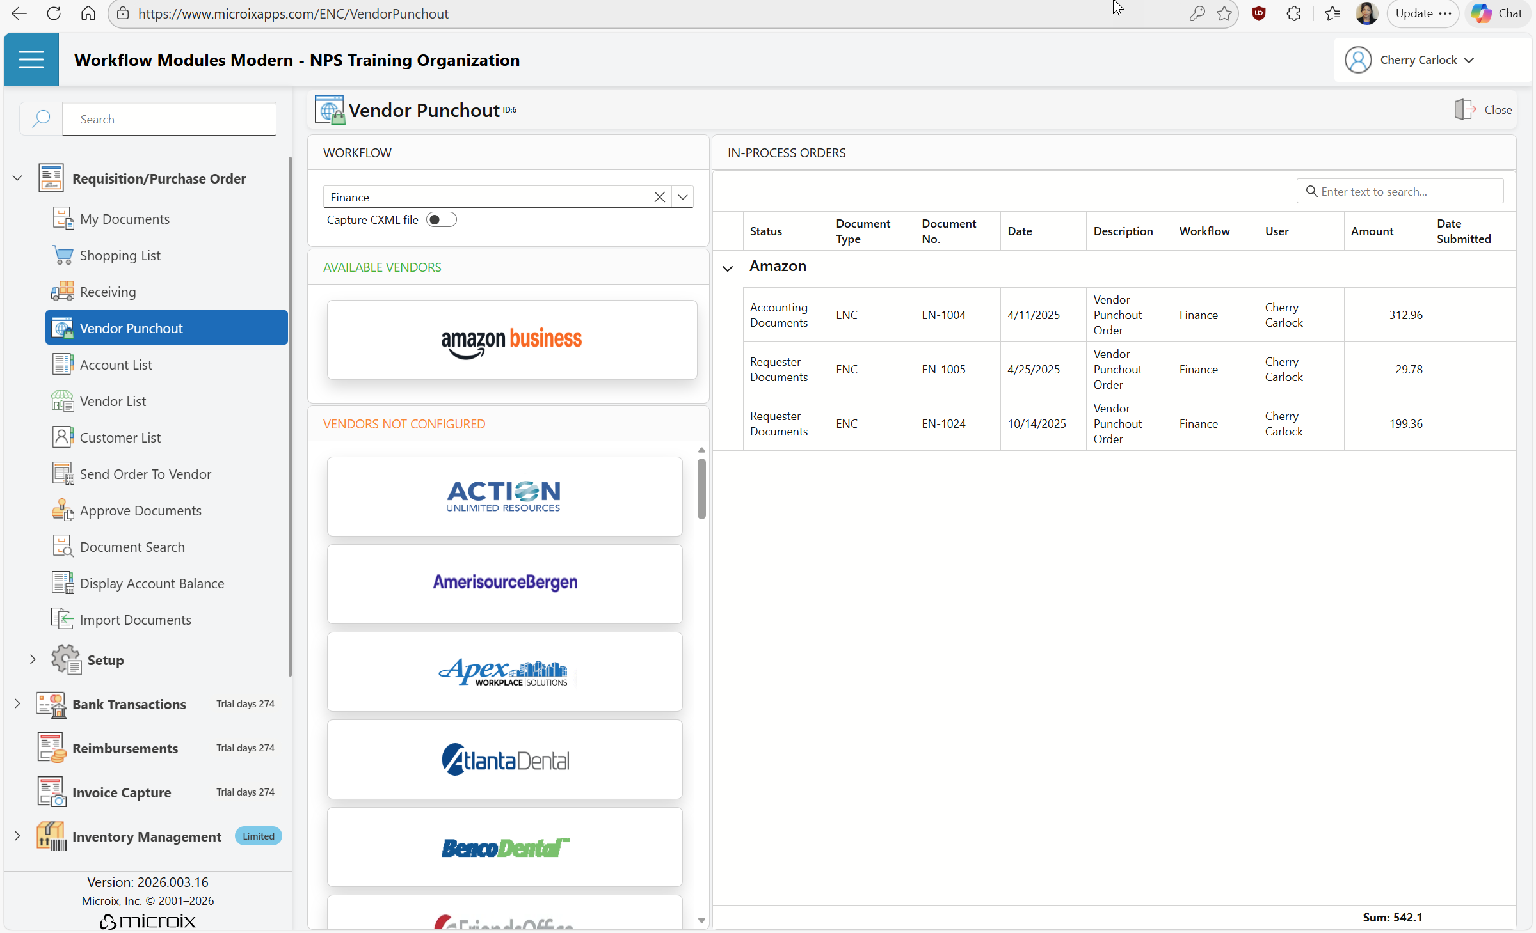Collapse the Amazon order group
The image size is (1536, 933).
click(x=728, y=268)
